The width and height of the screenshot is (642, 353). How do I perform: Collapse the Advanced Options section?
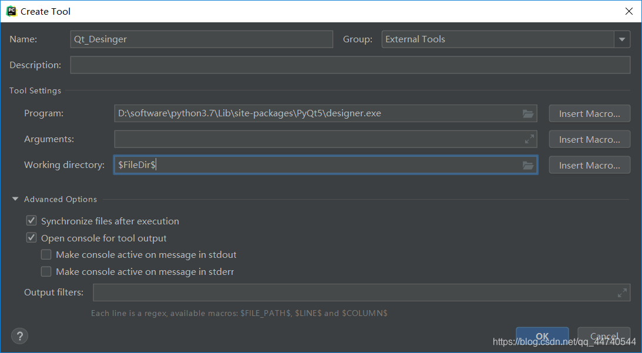[x=15, y=199]
